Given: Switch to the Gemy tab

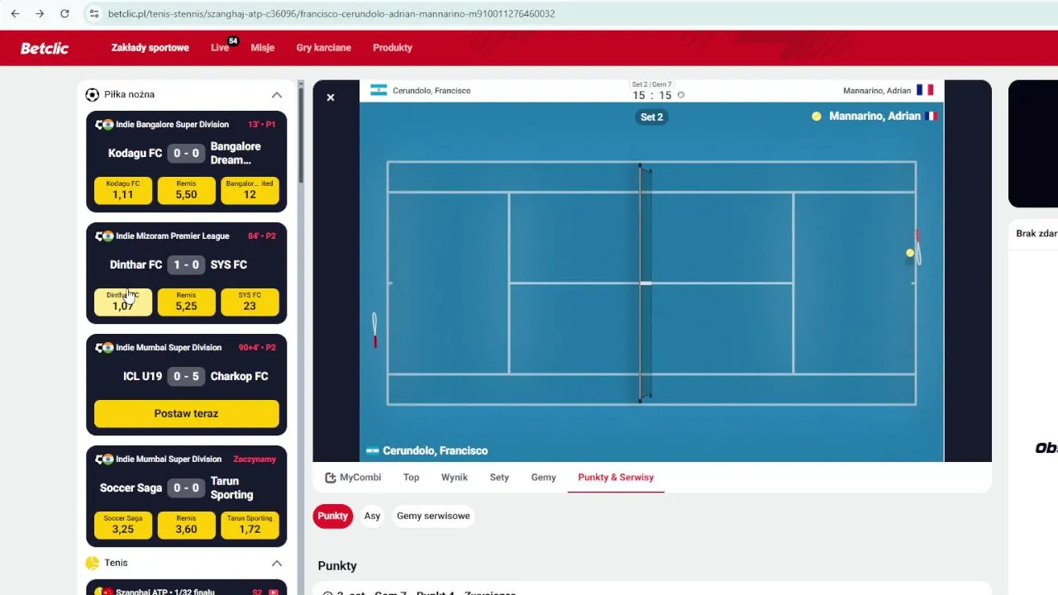Looking at the screenshot, I should pos(544,478).
